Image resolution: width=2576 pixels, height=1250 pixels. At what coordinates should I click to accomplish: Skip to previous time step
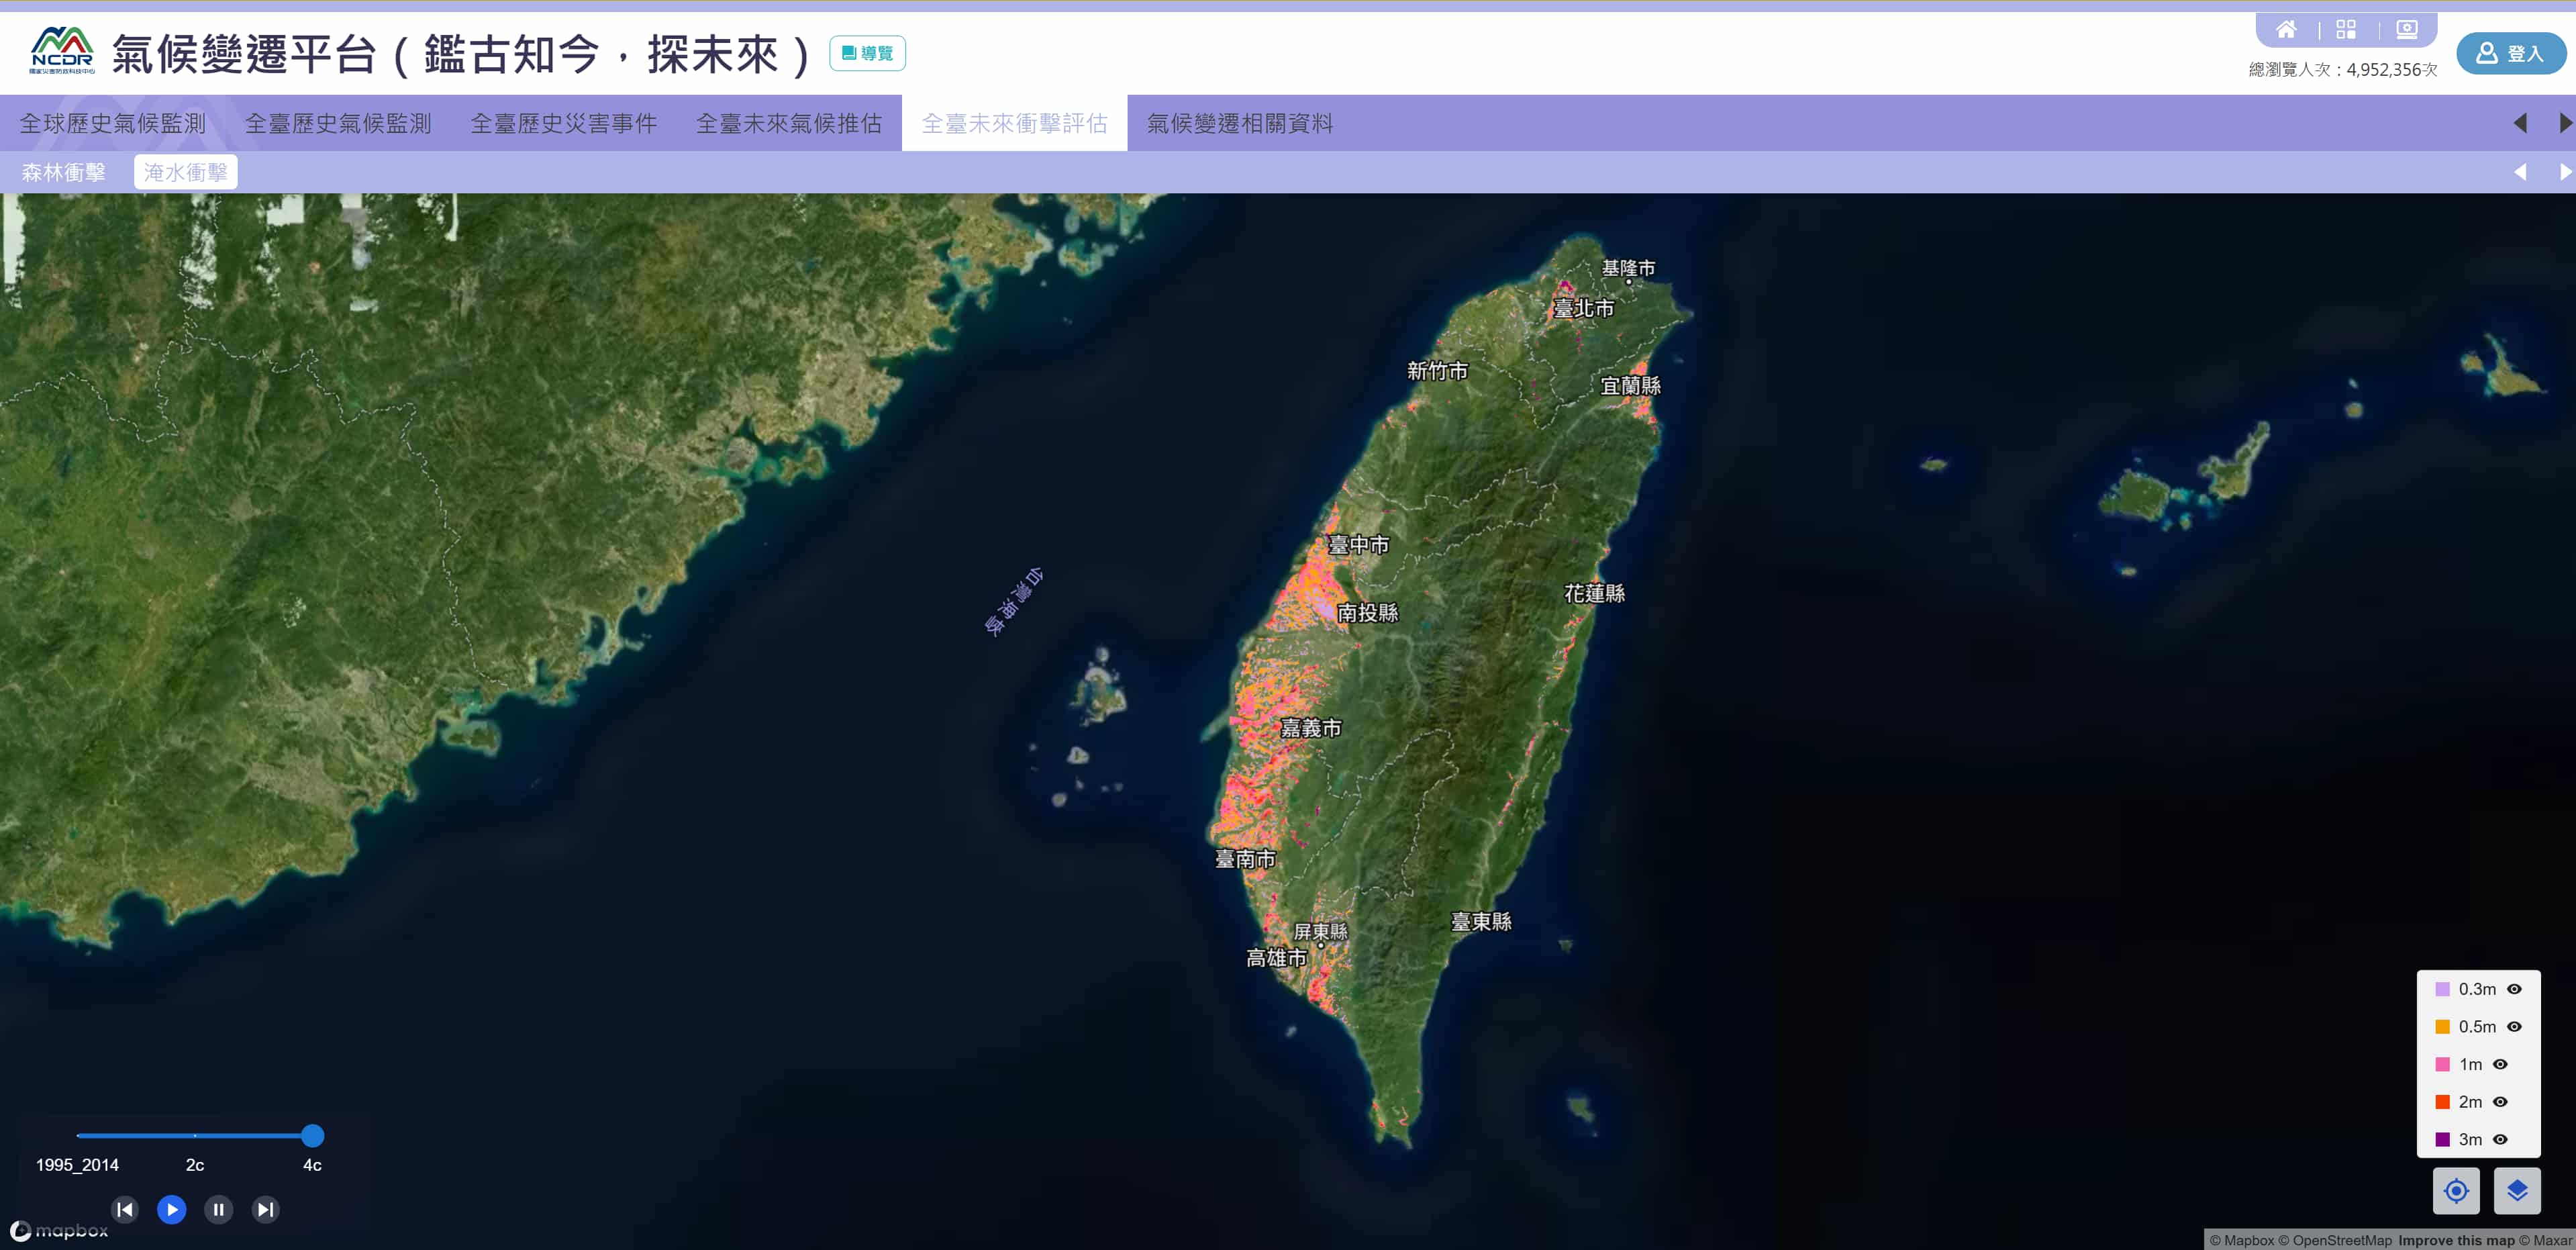pyautogui.click(x=125, y=1209)
